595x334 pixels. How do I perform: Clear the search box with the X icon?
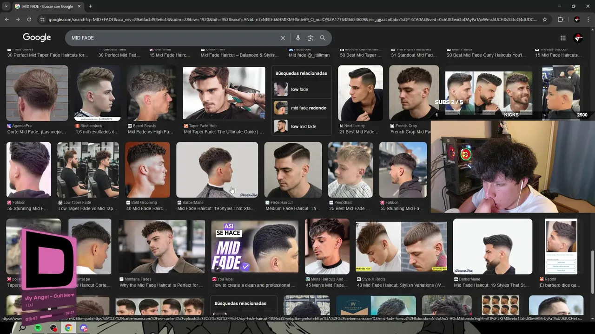point(283,38)
